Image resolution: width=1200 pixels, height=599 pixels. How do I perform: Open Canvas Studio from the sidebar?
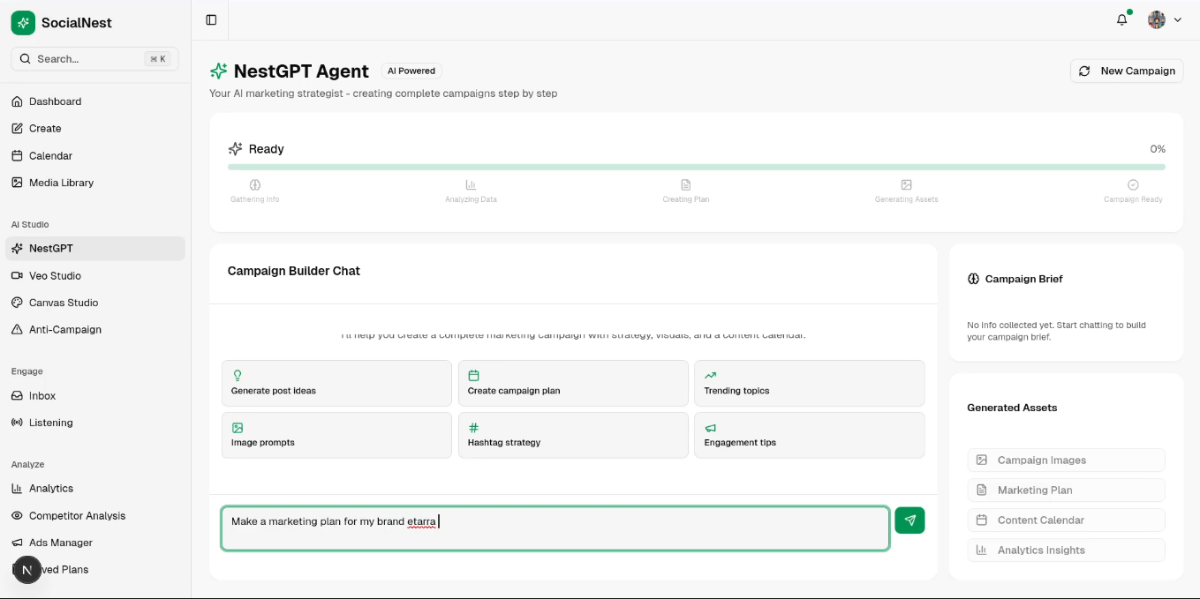tap(63, 303)
